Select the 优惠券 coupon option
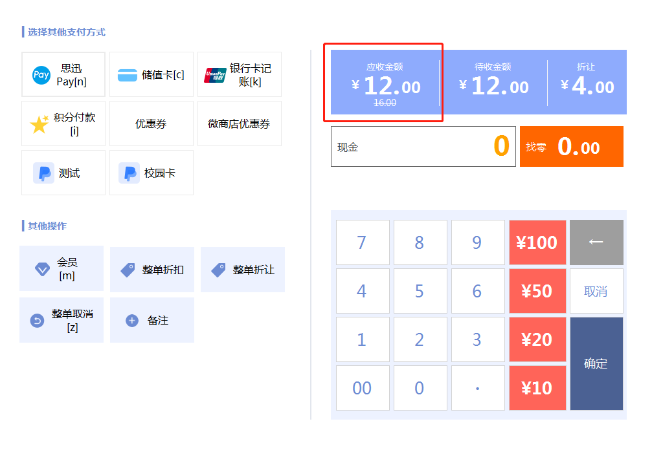 pyautogui.click(x=152, y=123)
